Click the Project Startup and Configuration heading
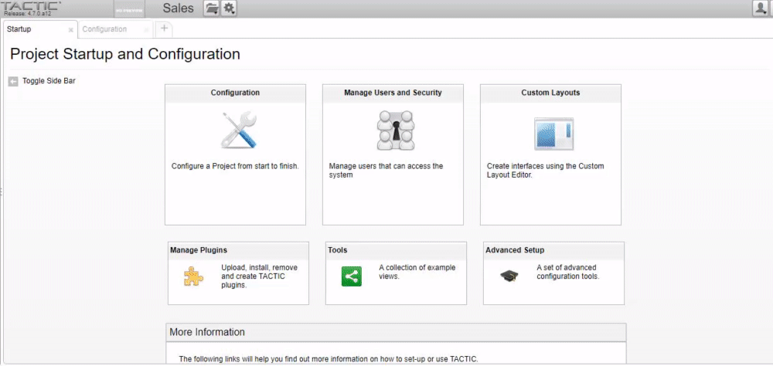This screenshot has height=366, width=773. pyautogui.click(x=125, y=54)
